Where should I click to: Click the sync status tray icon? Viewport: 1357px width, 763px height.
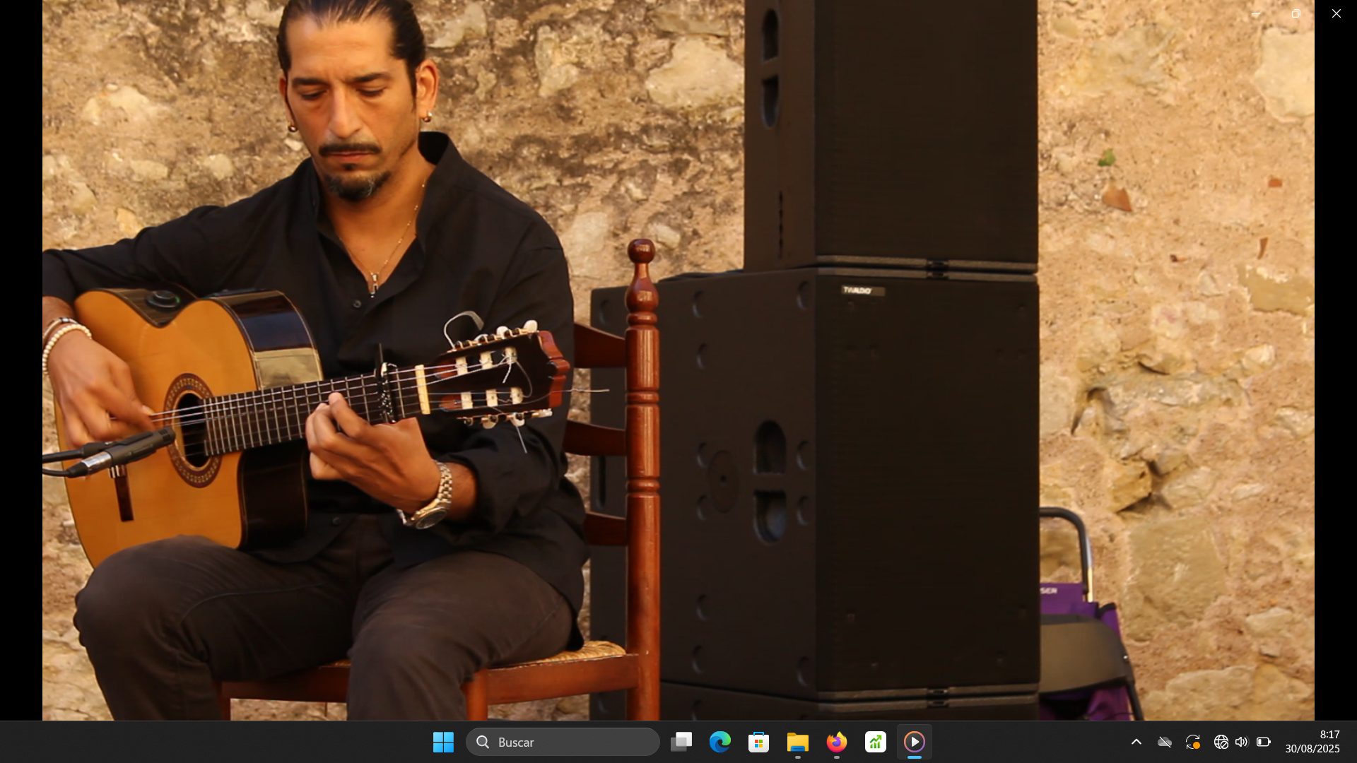1193,742
